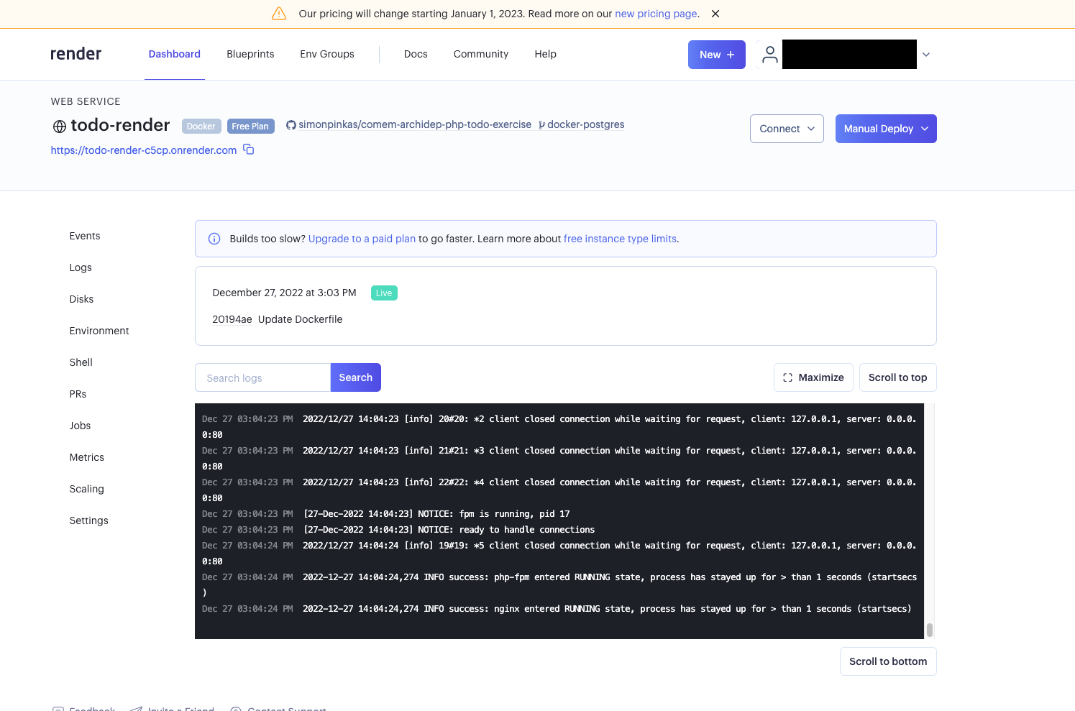Click the warning triangle icon in banner

(279, 14)
